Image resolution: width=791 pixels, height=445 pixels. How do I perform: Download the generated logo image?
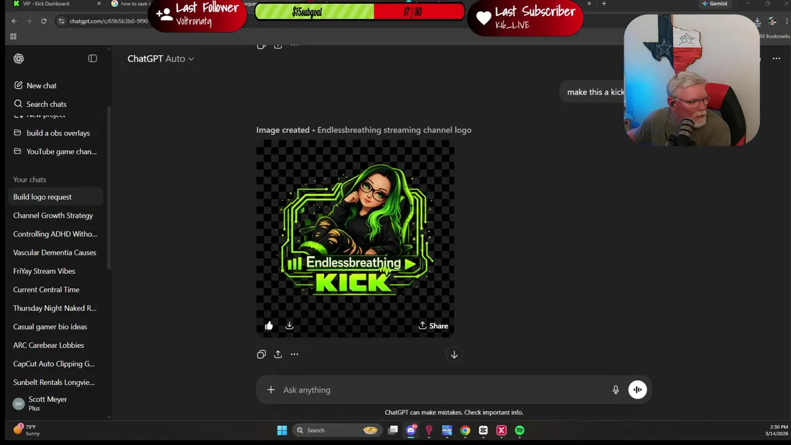click(x=289, y=326)
